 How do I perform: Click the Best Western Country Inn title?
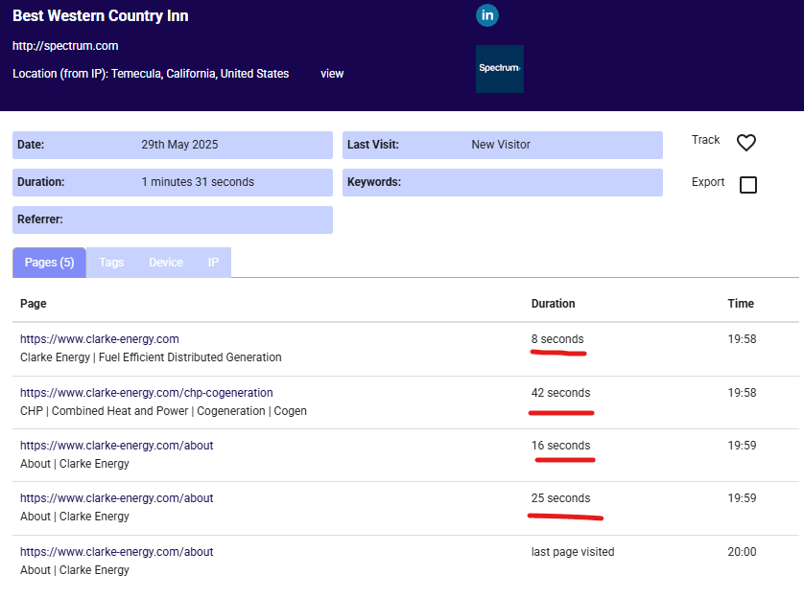pyautogui.click(x=101, y=16)
